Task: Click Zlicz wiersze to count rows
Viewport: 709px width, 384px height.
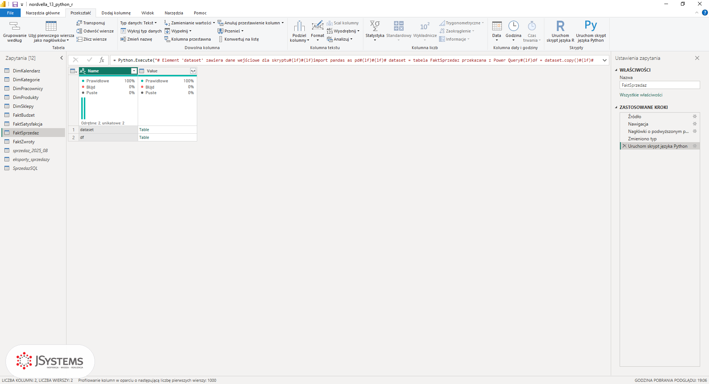Action: (x=92, y=39)
